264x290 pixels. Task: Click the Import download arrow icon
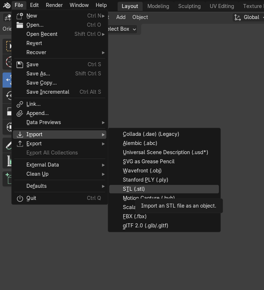click(x=20, y=134)
